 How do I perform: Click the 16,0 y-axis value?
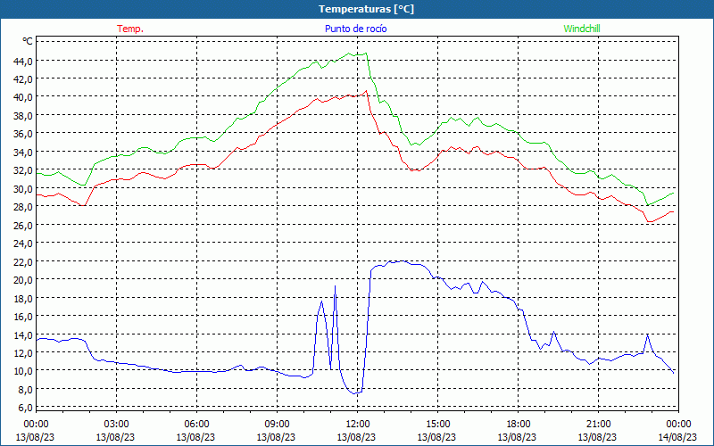pos(23,317)
